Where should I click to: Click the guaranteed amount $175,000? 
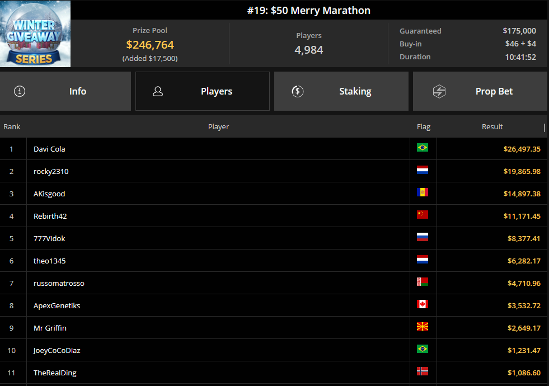point(519,31)
